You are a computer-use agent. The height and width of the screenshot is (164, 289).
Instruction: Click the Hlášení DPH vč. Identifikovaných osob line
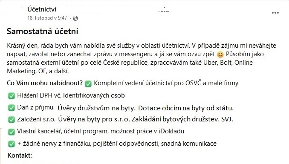pyautogui.click(x=71, y=95)
